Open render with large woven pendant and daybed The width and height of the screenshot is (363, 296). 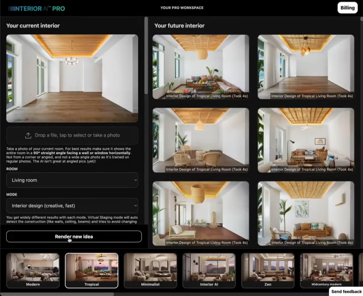[201, 214]
